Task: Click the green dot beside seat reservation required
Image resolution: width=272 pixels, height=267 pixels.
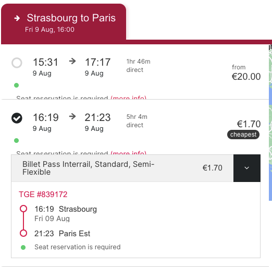Action: click(x=23, y=247)
